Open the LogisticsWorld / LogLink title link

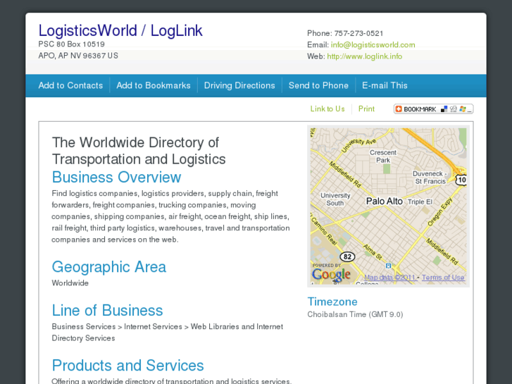point(120,31)
